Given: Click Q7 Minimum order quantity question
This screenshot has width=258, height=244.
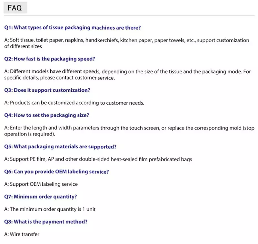Looking at the screenshot, I should [x=41, y=196].
